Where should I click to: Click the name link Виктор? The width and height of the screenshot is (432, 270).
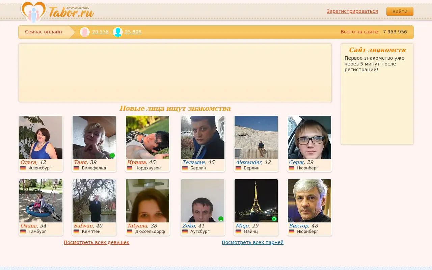point(299,226)
